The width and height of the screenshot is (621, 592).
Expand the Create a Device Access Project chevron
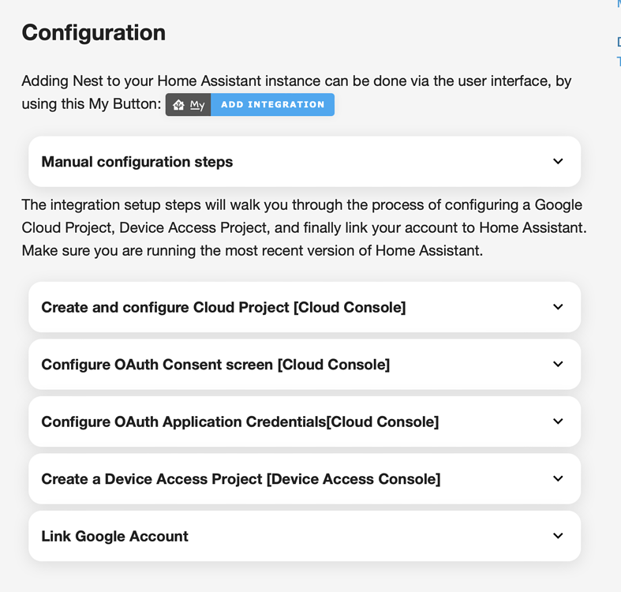click(x=558, y=478)
